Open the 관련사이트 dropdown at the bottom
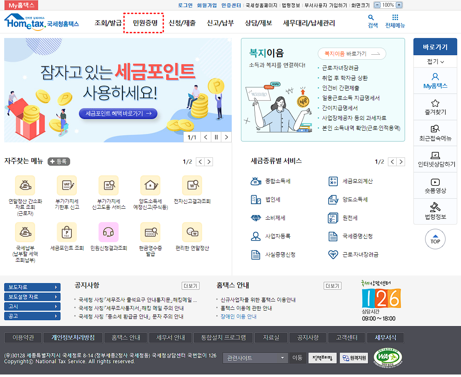This screenshot has width=461, height=377. point(255,358)
